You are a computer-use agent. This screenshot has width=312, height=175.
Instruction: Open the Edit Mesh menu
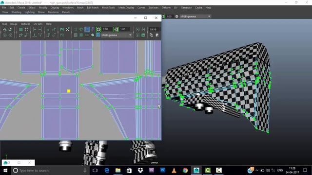pyautogui.click(x=93, y=8)
